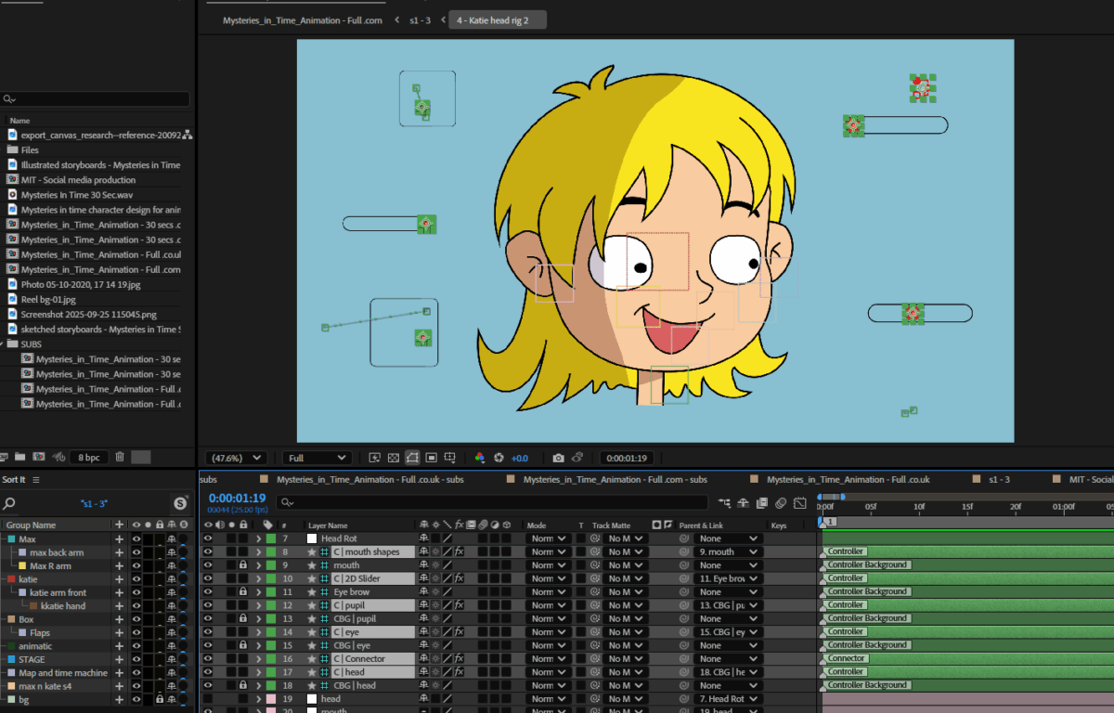
Task: Open the Full resolution dropdown
Action: point(317,458)
